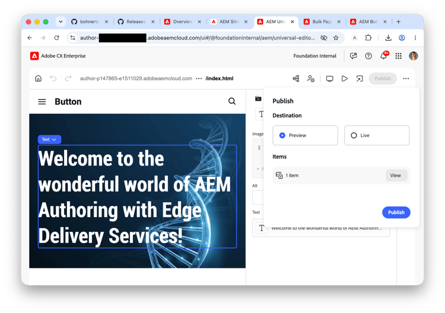Viewport: 445px width, 313px height.
Task: Click the undo arrow in editor toolbar
Action: pos(53,78)
